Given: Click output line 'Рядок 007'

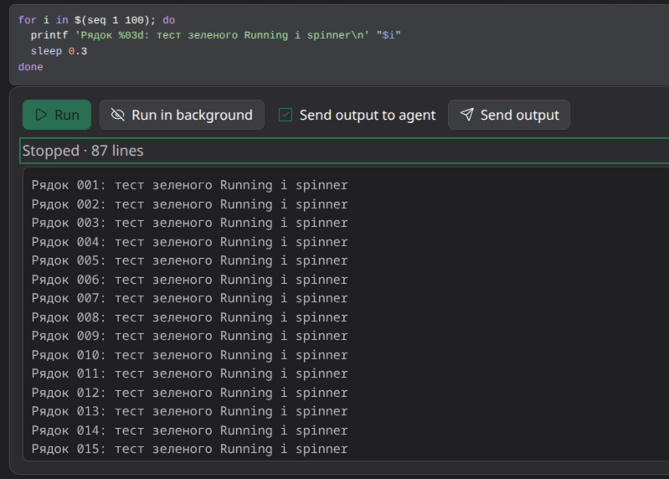Looking at the screenshot, I should pos(190,299).
